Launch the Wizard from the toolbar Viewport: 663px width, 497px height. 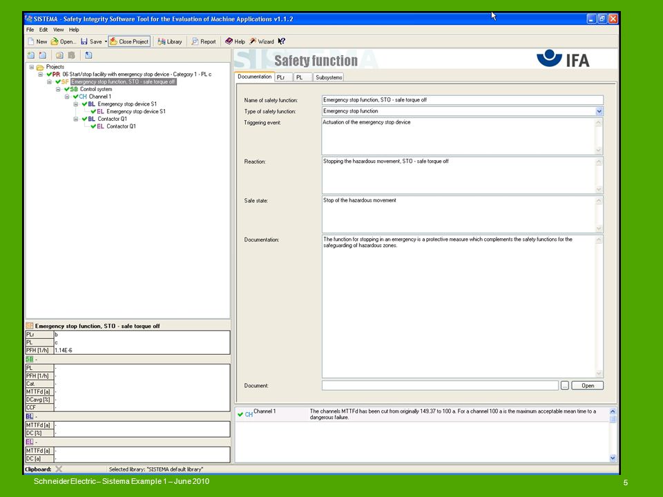[262, 41]
